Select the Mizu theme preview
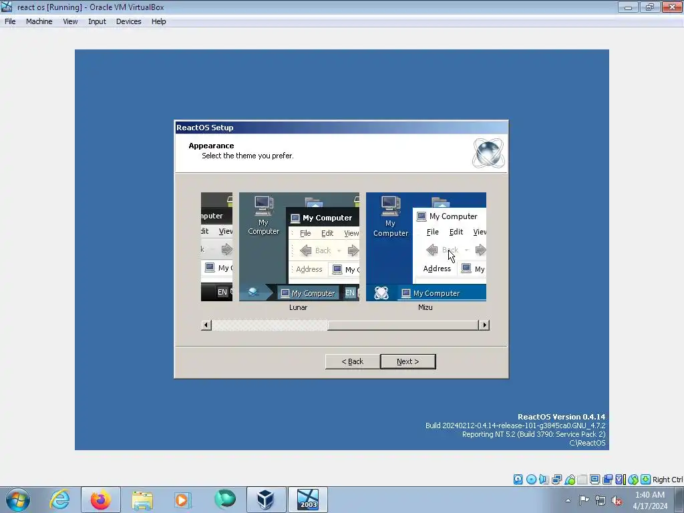 point(426,246)
